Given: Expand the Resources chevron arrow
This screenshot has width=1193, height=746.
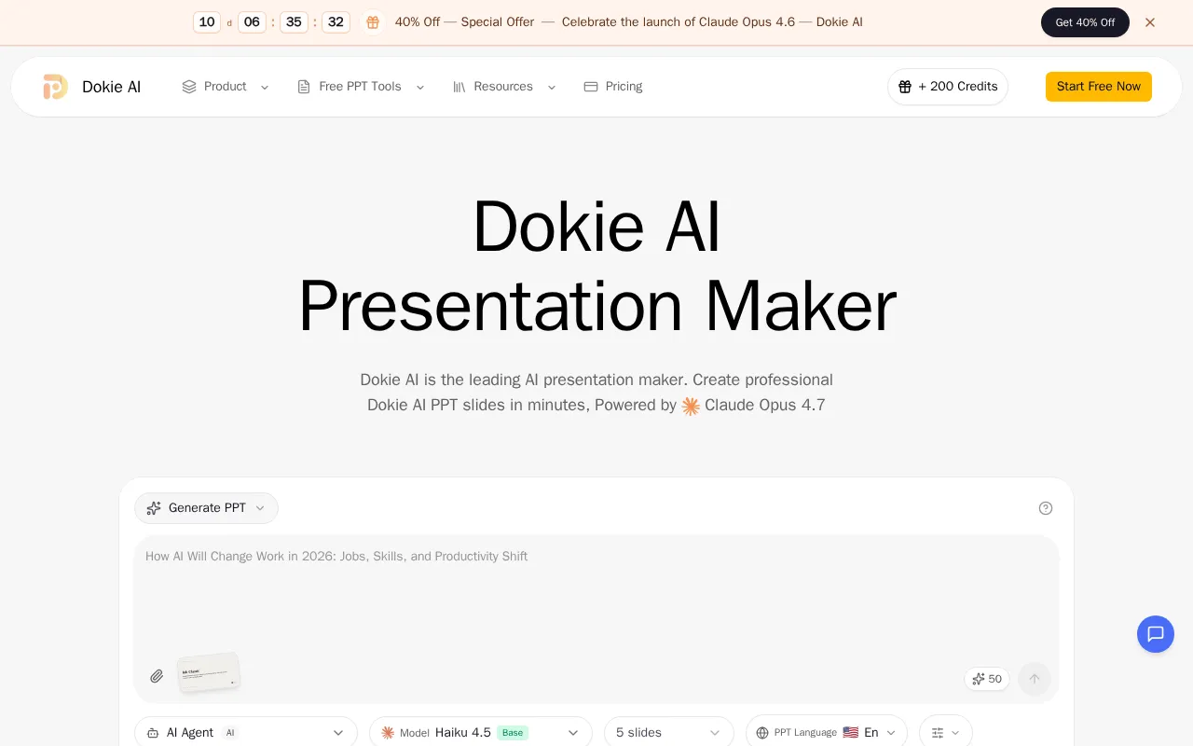Looking at the screenshot, I should [x=552, y=88].
